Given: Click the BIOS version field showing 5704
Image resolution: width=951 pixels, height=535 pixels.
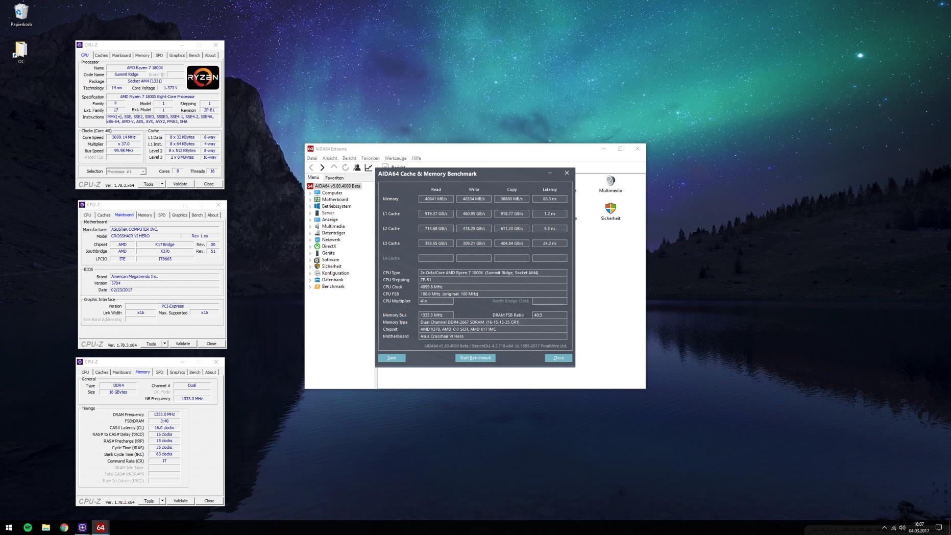Looking at the screenshot, I should point(164,283).
